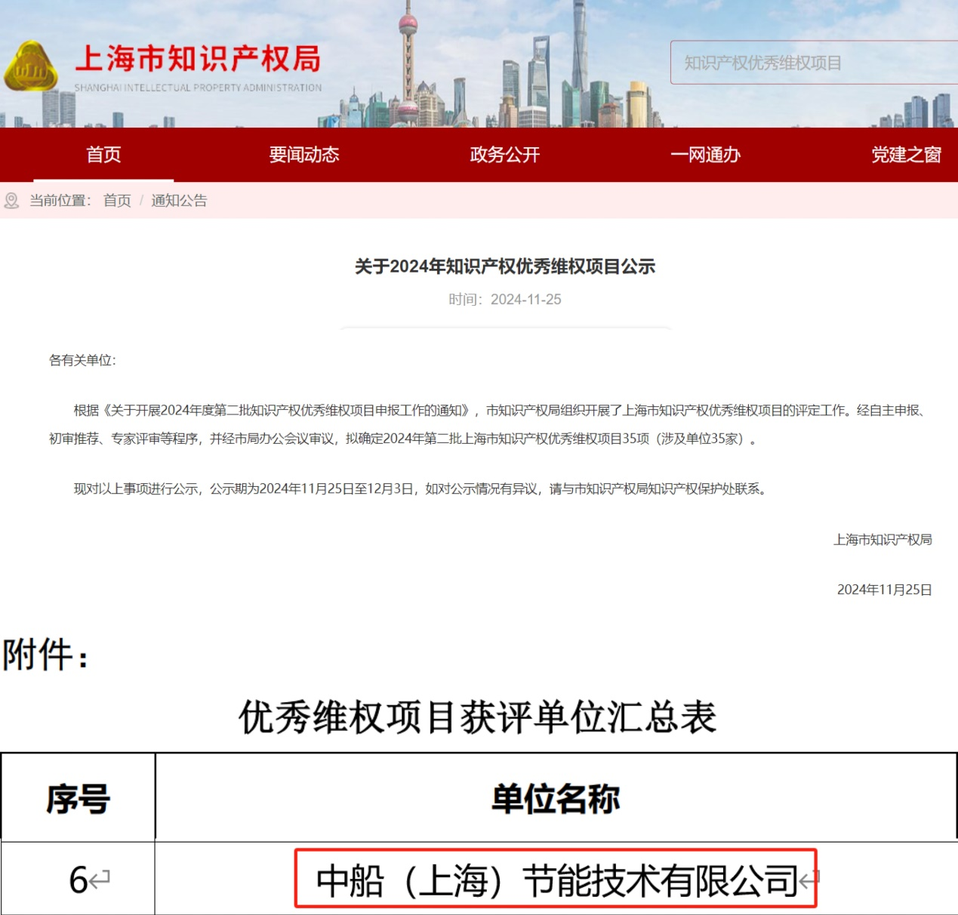Select the 一网通办 navigation item
958x915 pixels.
[706, 155]
